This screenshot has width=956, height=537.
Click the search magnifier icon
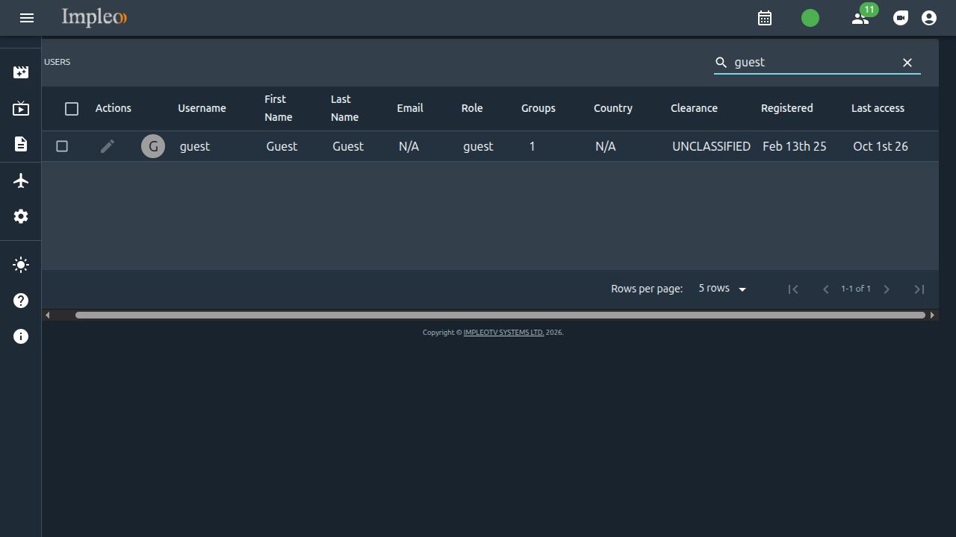pos(721,63)
